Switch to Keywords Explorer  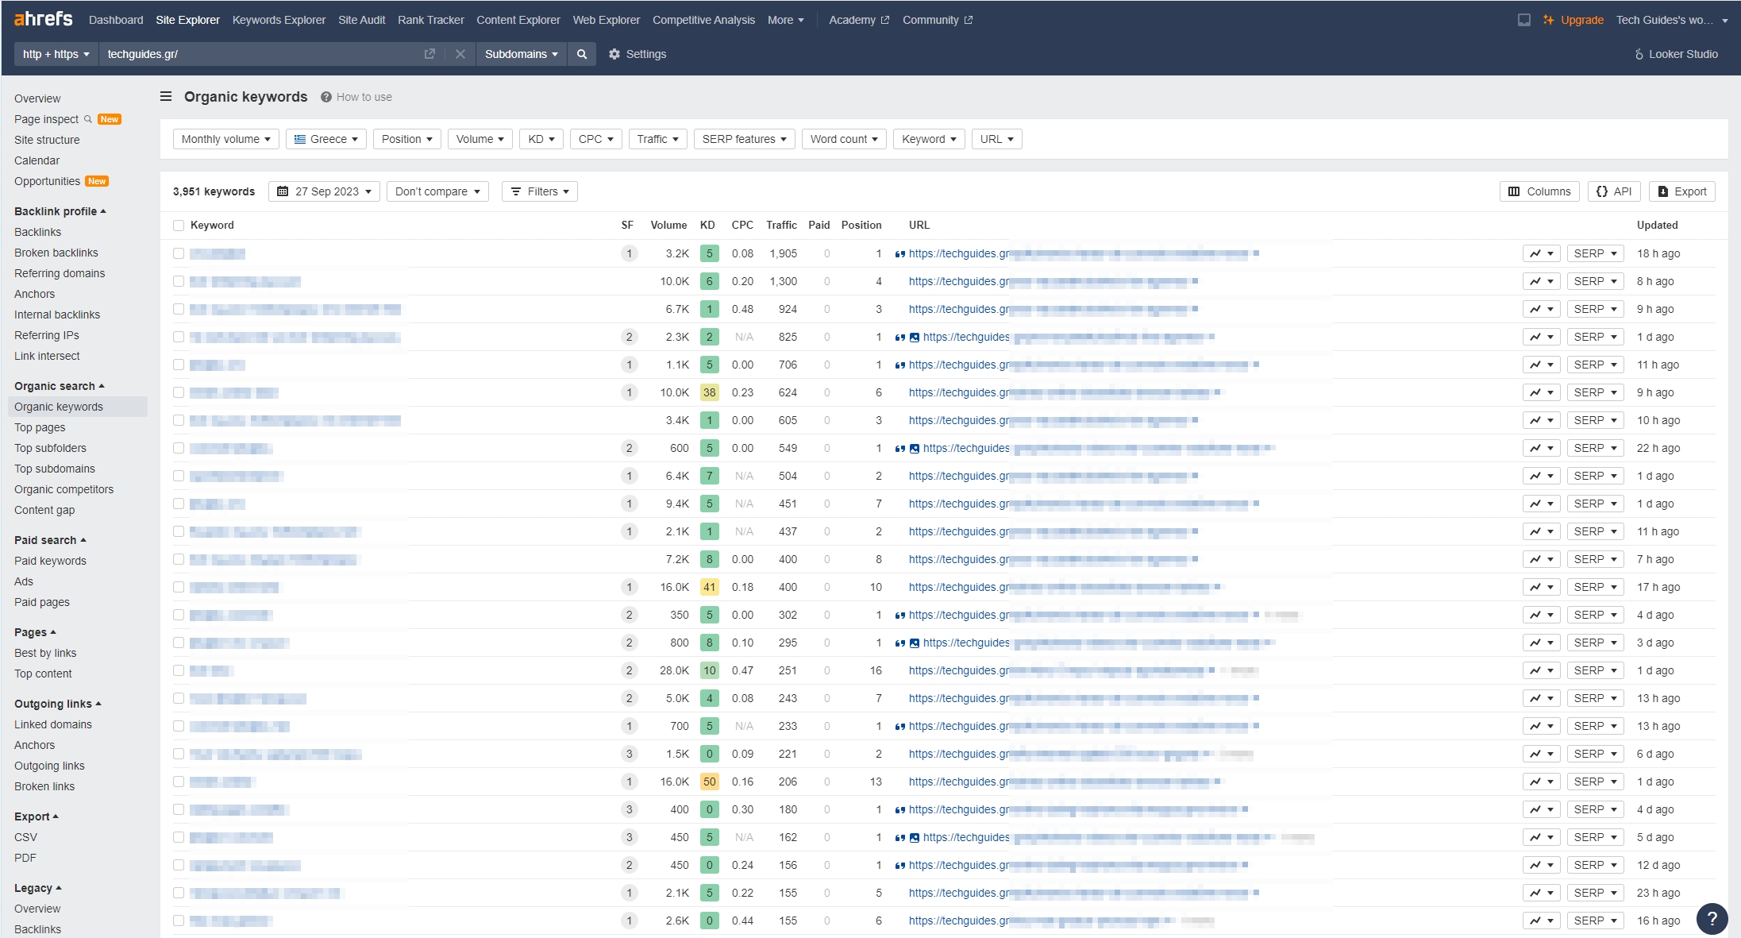pyautogui.click(x=279, y=19)
